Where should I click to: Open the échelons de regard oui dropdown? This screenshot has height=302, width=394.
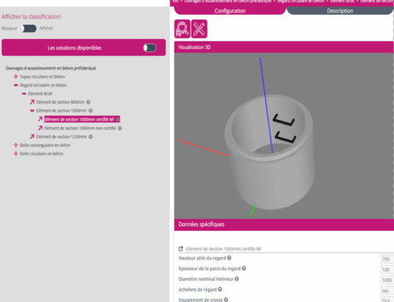point(387,291)
